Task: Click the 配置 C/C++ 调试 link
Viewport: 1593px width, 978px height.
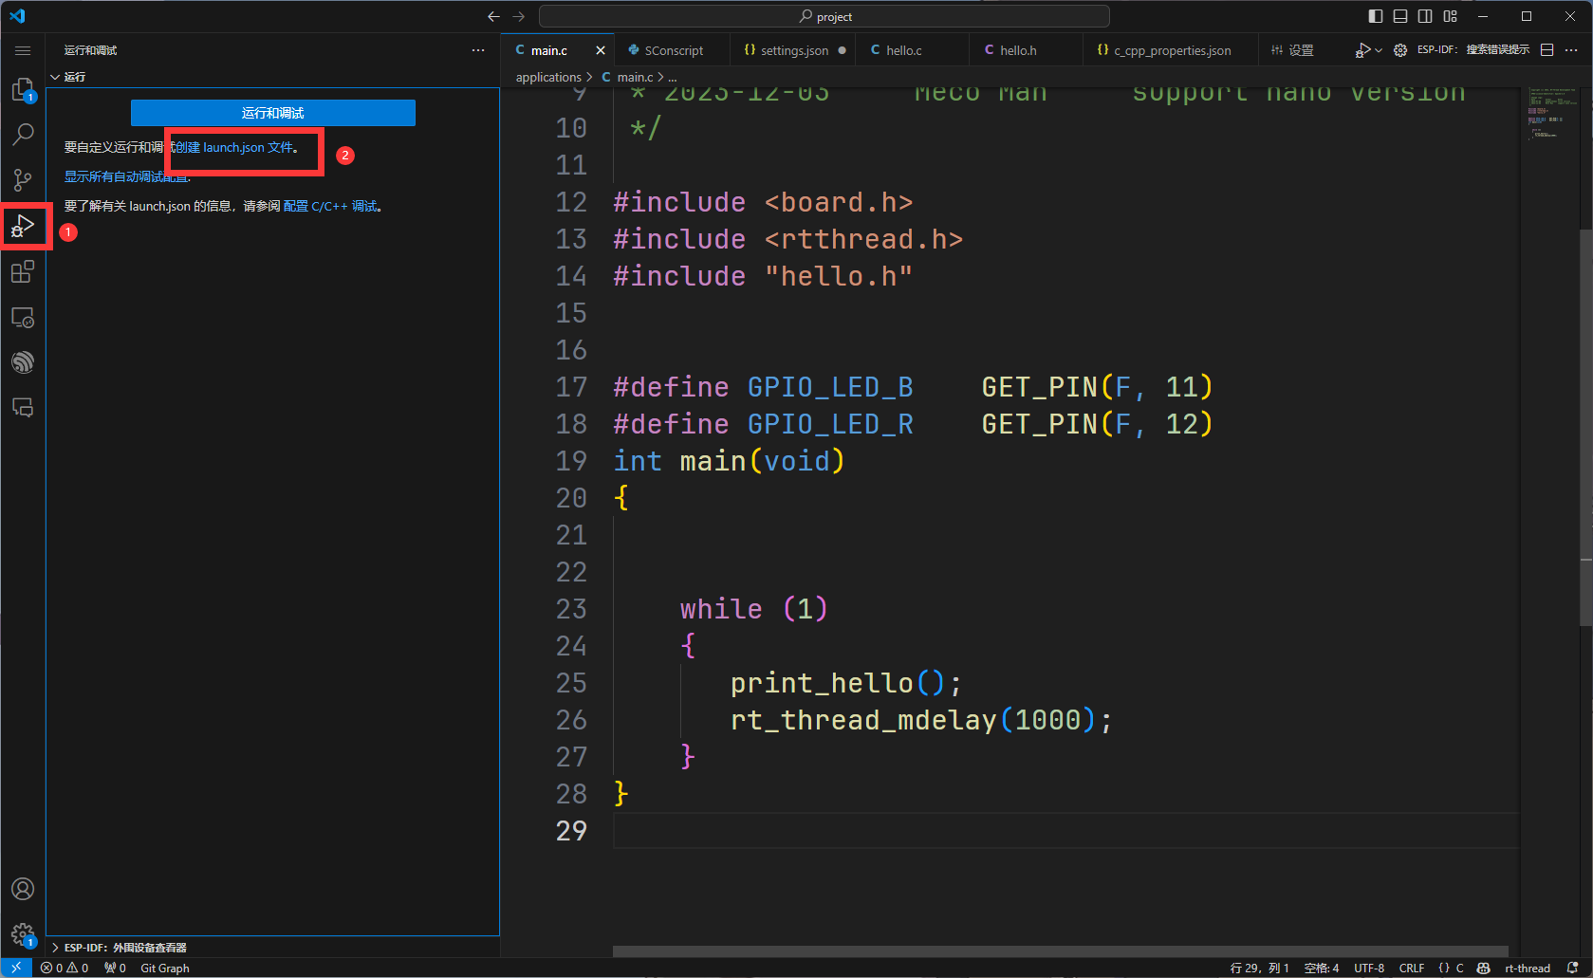Action: (330, 206)
